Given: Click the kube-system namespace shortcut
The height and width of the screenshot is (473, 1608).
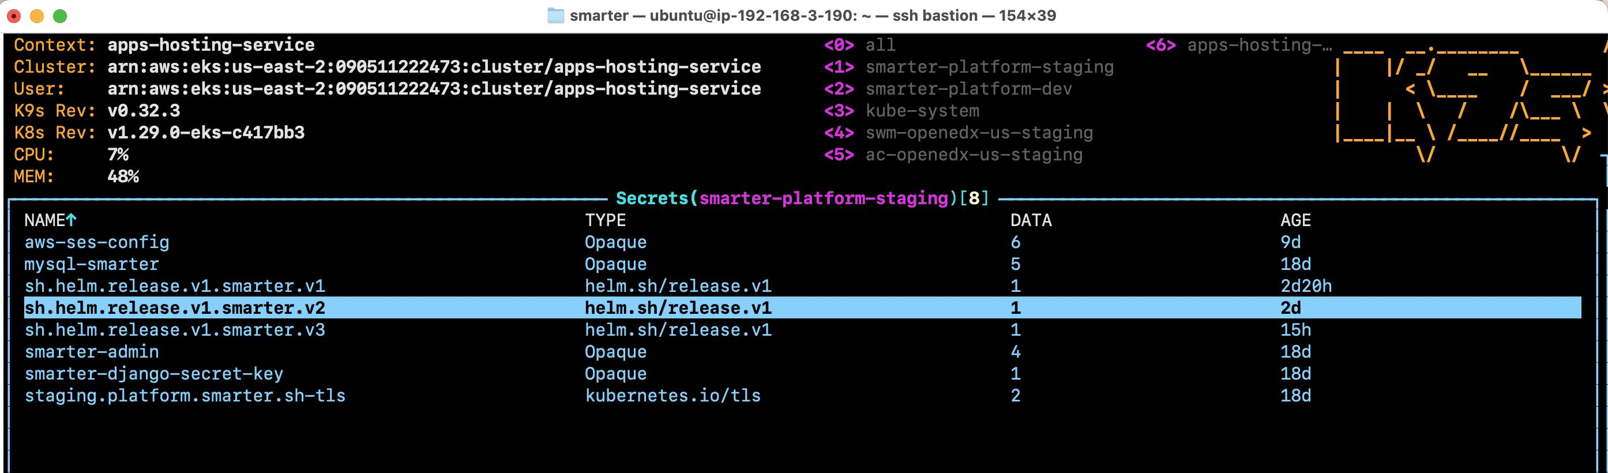Looking at the screenshot, I should click(901, 110).
